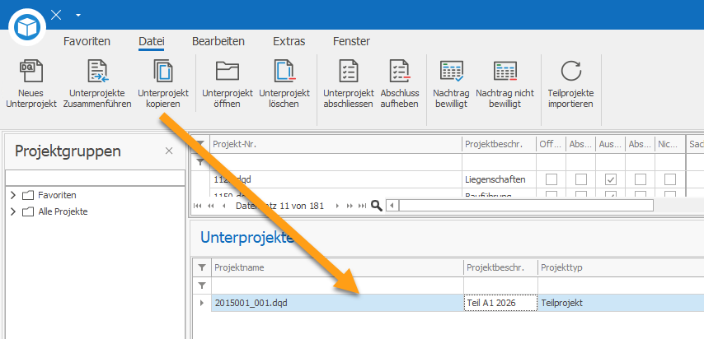Click the X icon in the title bar
Image resolution: width=704 pixels, height=339 pixels.
[56, 15]
